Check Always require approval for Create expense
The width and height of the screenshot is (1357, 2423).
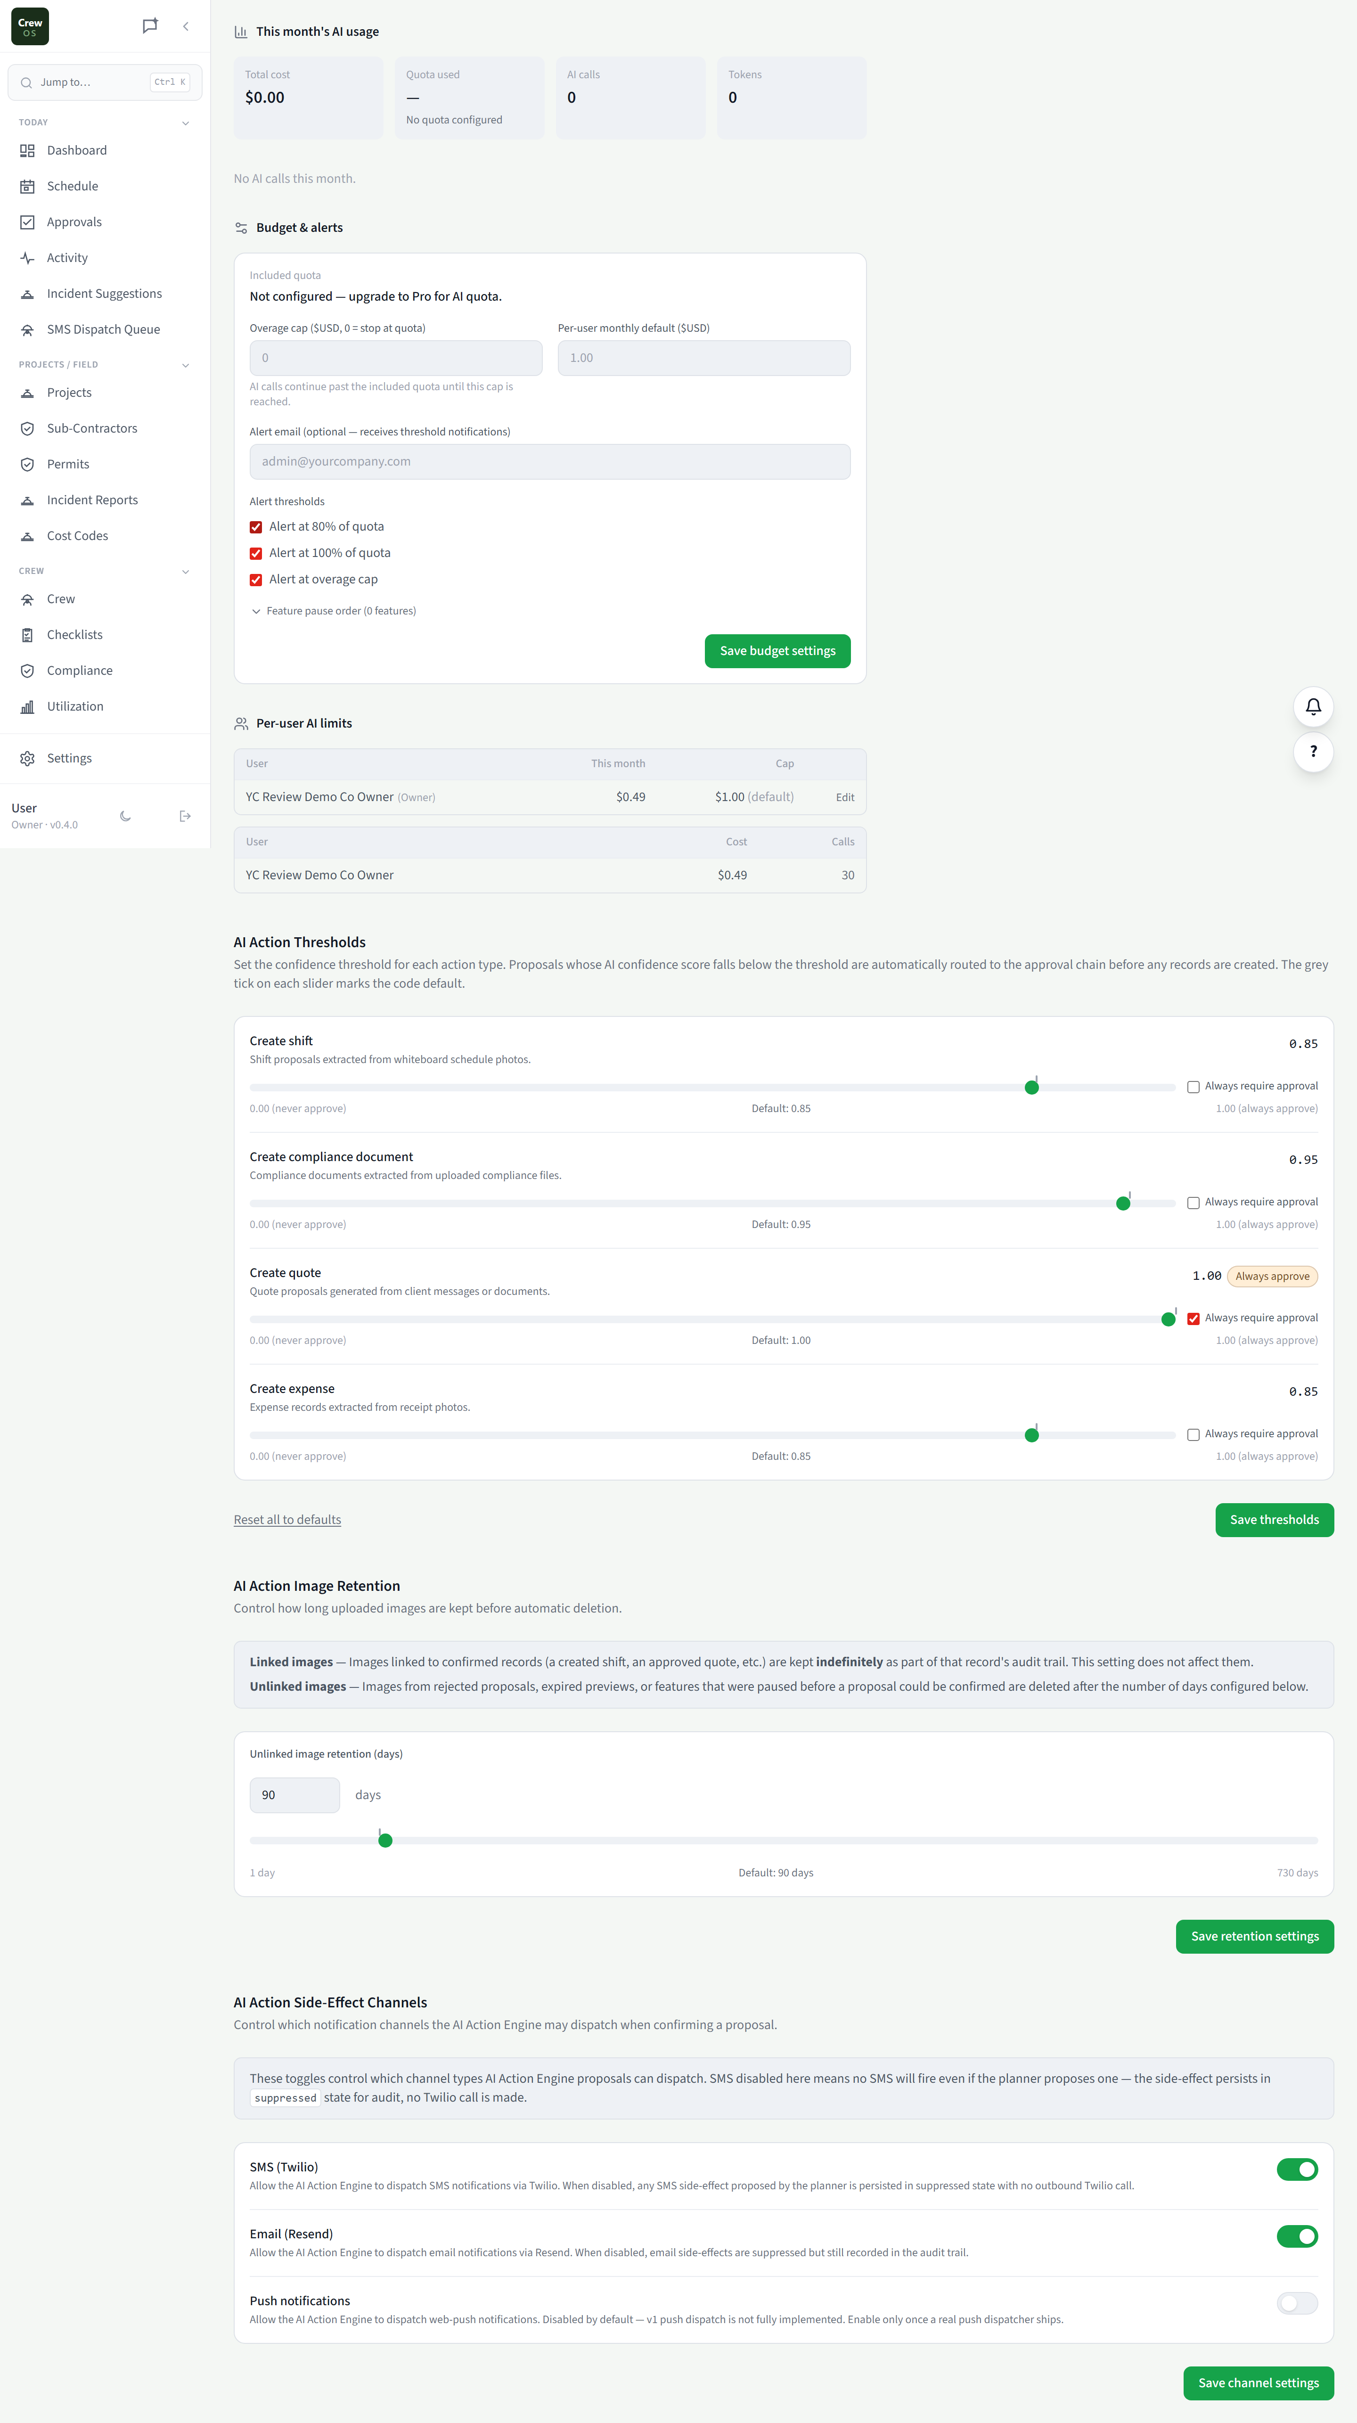(1193, 1434)
